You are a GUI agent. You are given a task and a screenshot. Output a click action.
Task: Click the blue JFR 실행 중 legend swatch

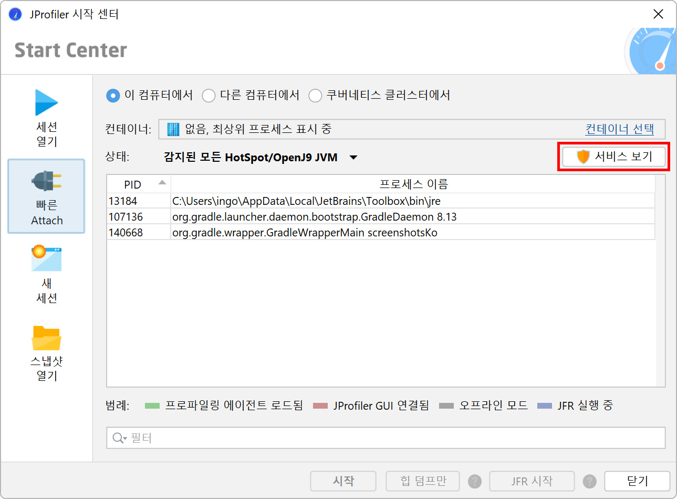[x=545, y=406]
